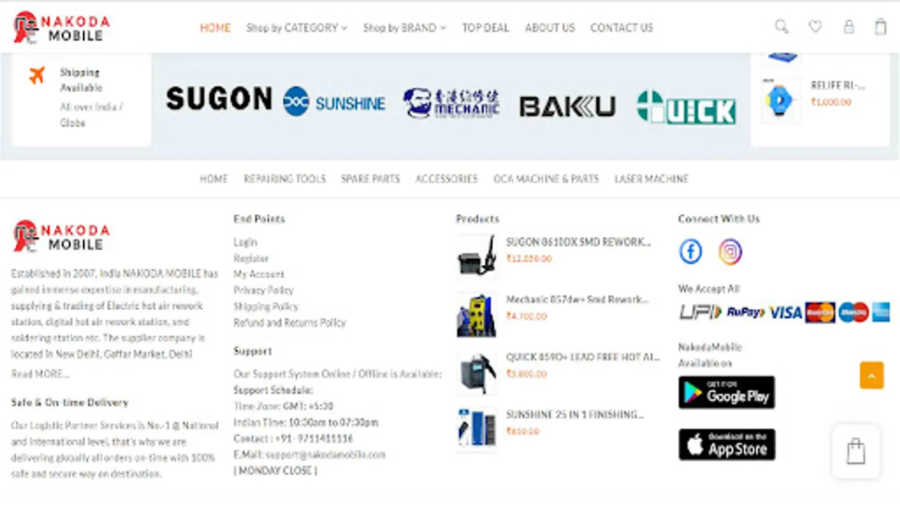Click the ₹4,700.00 price

[526, 316]
